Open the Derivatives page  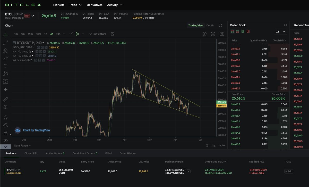pyautogui.click(x=95, y=5)
